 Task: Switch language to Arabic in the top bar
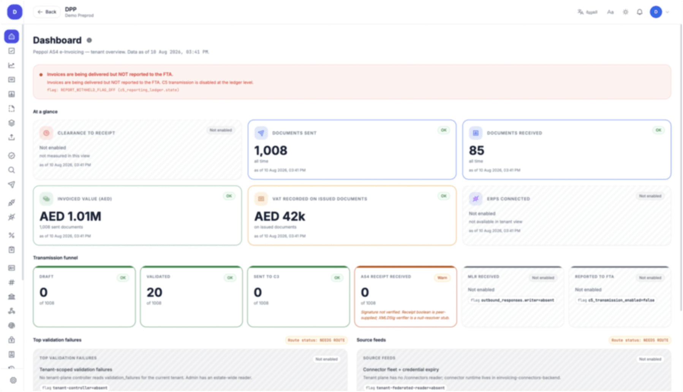point(588,12)
